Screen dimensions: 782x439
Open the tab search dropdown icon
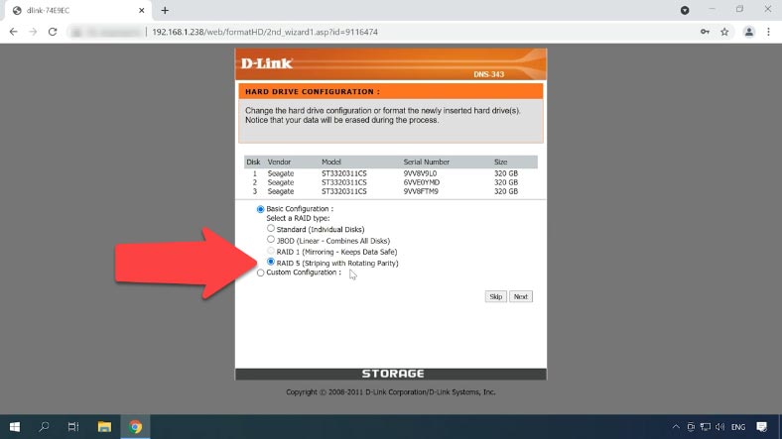click(x=685, y=11)
